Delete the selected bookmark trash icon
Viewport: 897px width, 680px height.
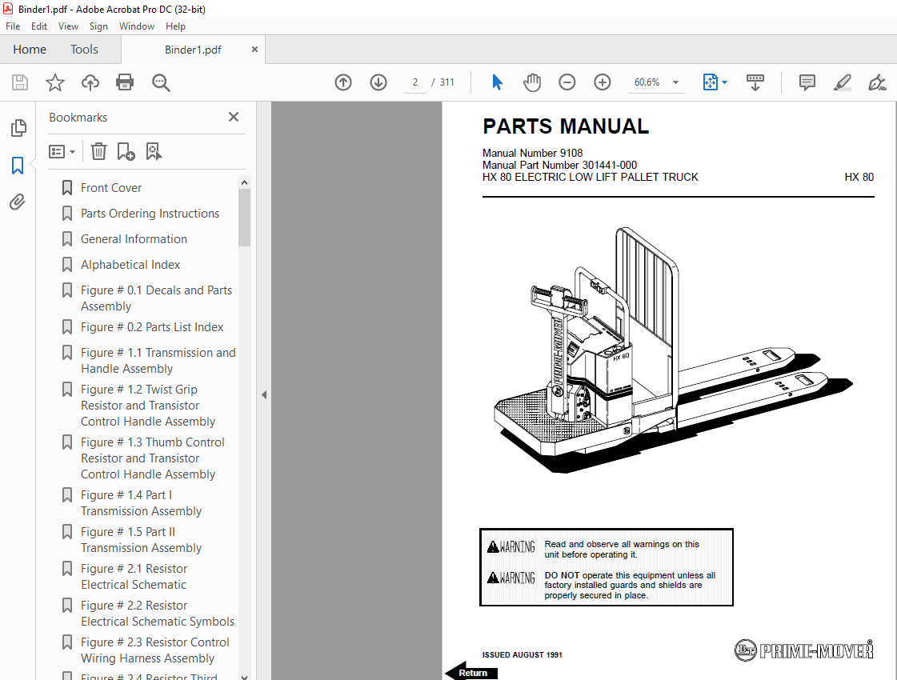click(x=98, y=151)
